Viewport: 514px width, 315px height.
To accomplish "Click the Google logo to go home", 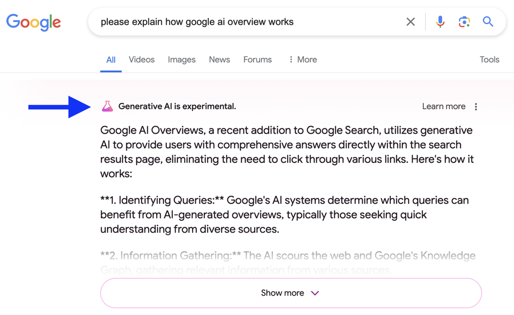I will point(33,22).
